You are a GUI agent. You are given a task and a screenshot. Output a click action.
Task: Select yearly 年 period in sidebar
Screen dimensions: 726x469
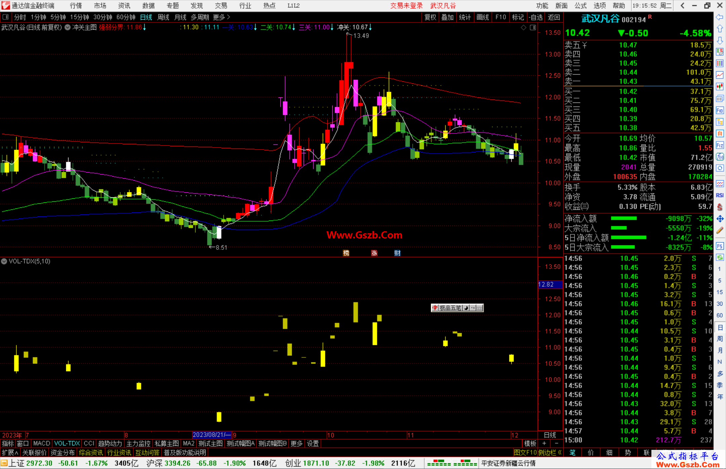[720, 397]
